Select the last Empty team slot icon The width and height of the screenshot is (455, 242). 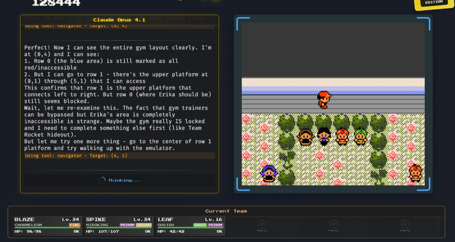[405, 224]
